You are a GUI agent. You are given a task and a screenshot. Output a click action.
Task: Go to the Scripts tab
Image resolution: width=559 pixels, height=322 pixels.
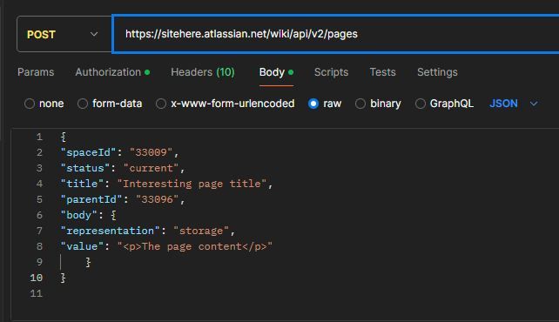pos(331,72)
